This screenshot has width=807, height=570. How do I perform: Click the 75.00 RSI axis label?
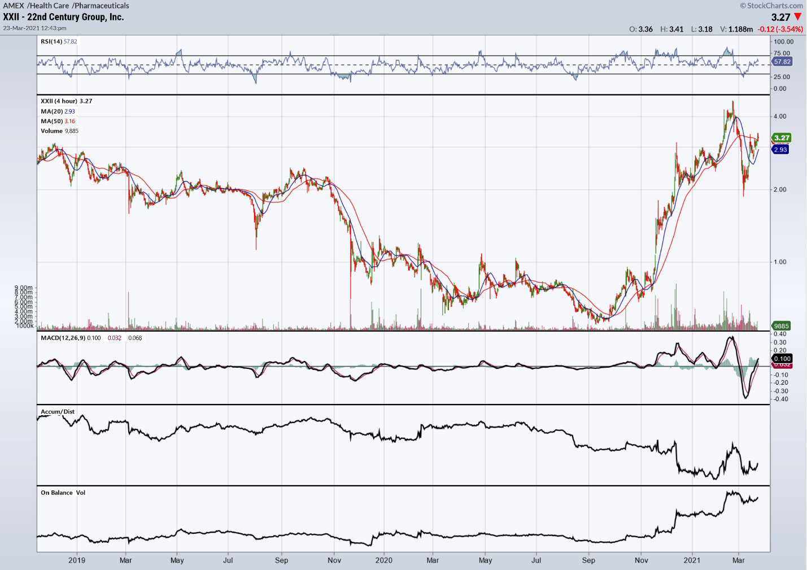tap(782, 54)
